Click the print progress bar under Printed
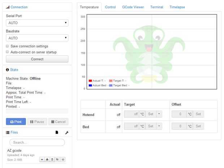The image size is (224, 168). [37, 111]
